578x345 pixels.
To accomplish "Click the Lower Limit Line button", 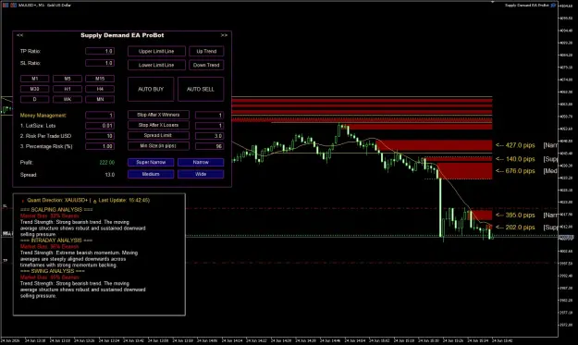I will pyautogui.click(x=156, y=65).
